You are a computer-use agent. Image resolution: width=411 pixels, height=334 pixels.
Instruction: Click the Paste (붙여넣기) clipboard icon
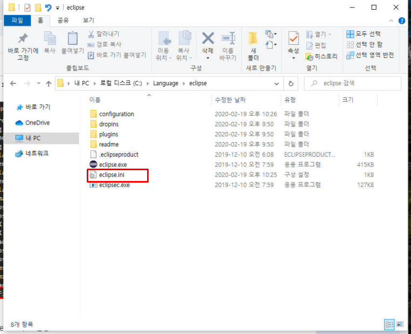tap(73, 38)
